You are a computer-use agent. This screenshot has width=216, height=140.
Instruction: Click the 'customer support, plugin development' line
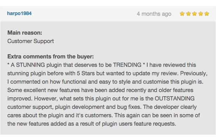coord(56,107)
